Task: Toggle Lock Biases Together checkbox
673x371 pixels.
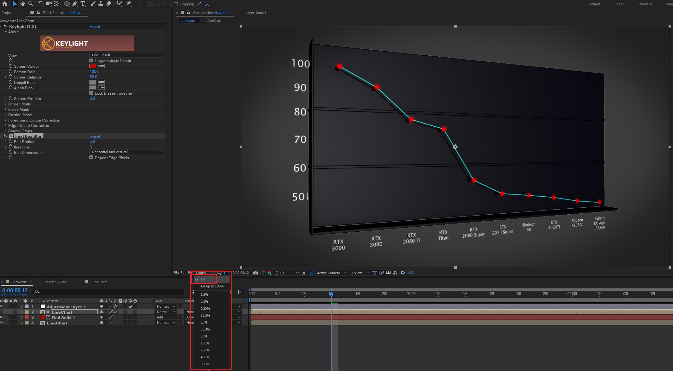Action: click(91, 93)
